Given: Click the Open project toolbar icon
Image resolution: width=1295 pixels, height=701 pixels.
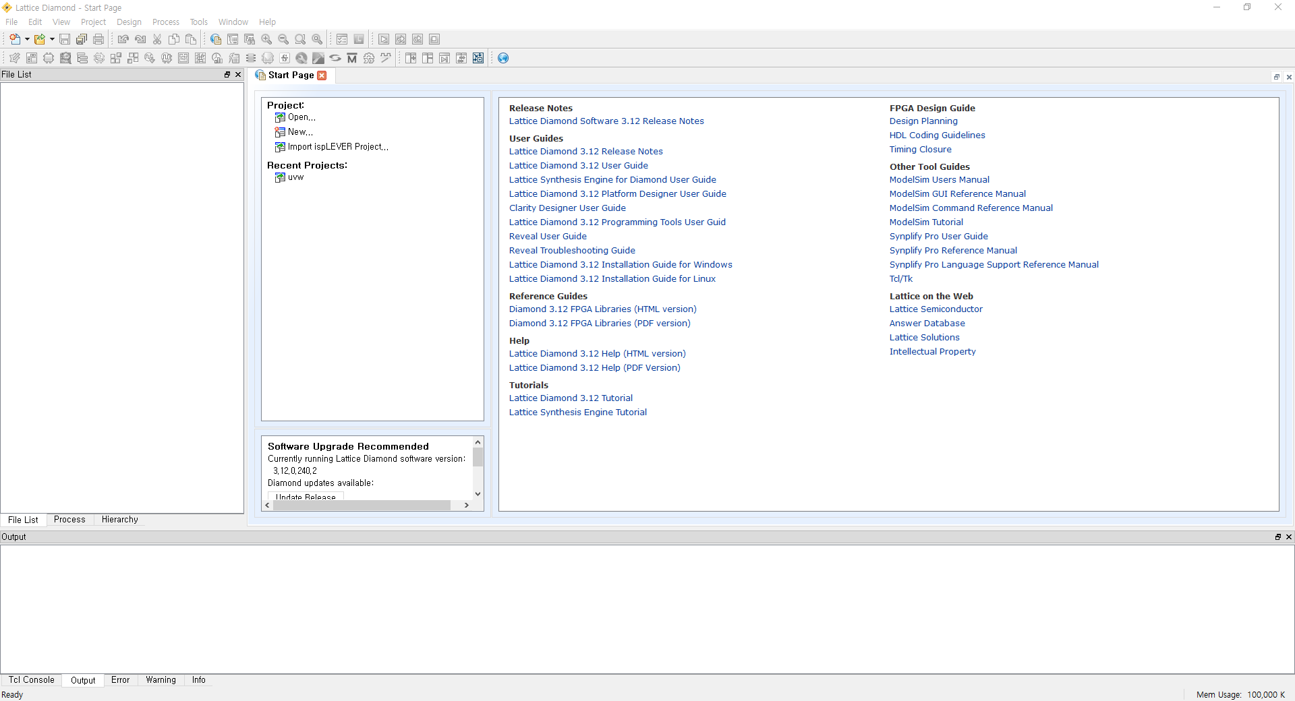Looking at the screenshot, I should (x=40, y=39).
